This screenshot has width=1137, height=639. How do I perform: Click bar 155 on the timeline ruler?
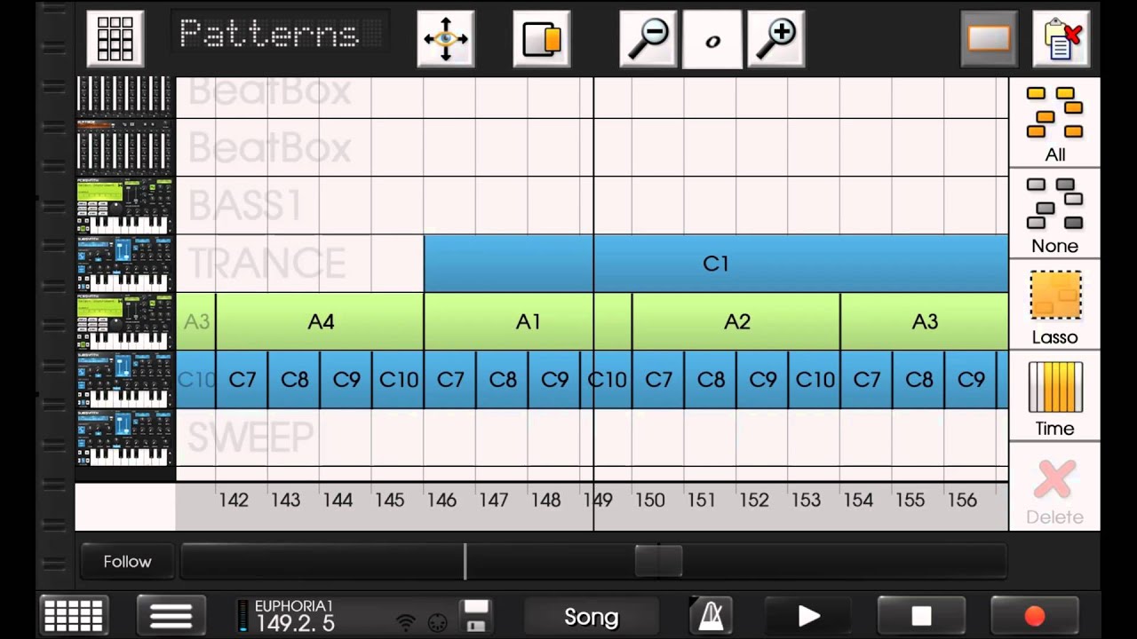(x=910, y=500)
